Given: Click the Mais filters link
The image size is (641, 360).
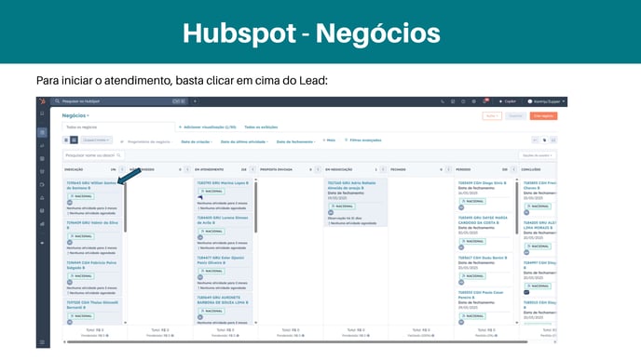Looking at the screenshot, I should [329, 140].
